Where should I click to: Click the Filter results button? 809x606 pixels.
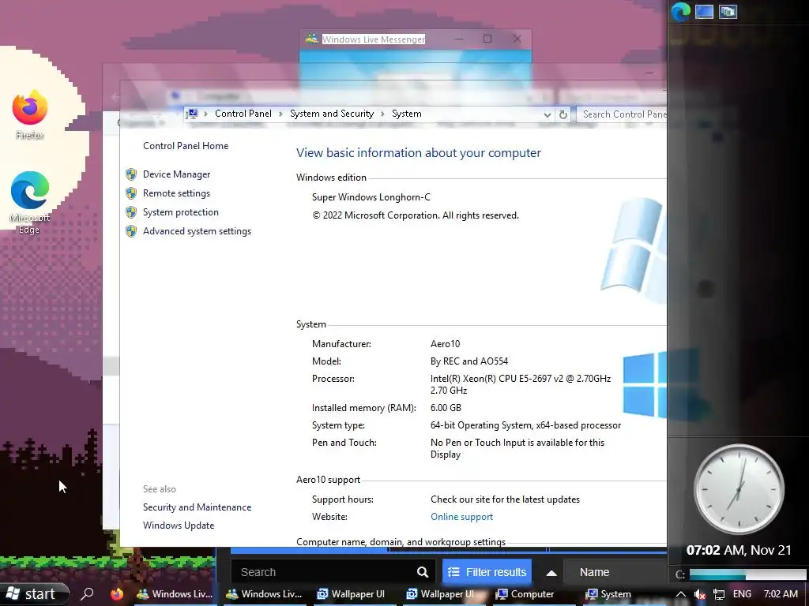(487, 572)
